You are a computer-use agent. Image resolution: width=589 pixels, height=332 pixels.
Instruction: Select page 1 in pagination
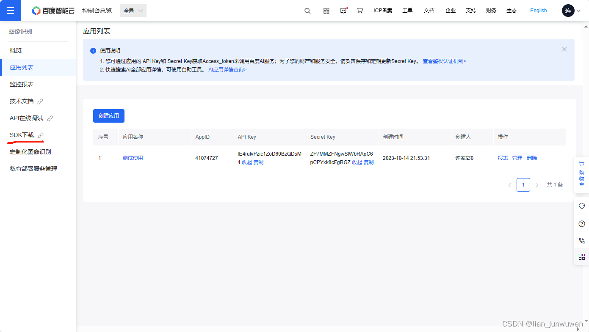(523, 185)
